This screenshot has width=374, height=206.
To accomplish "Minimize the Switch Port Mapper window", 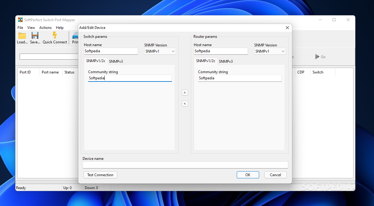I will point(320,20).
